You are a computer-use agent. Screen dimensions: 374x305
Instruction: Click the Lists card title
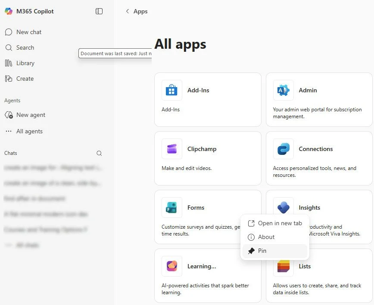tap(305, 266)
